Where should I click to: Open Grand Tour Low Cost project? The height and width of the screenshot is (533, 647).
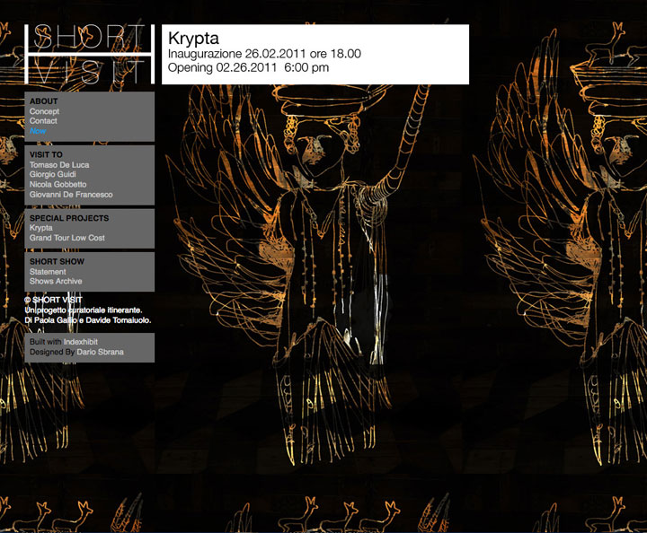point(67,238)
